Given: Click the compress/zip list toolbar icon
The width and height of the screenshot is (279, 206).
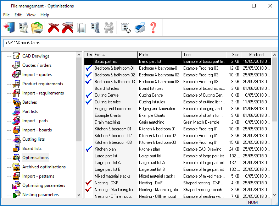Looking at the screenshot, I should coord(96,28).
